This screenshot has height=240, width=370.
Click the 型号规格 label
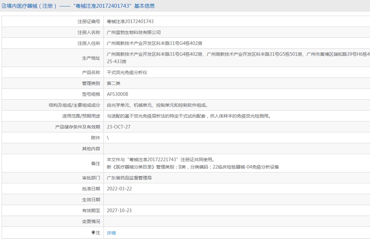[91, 94]
